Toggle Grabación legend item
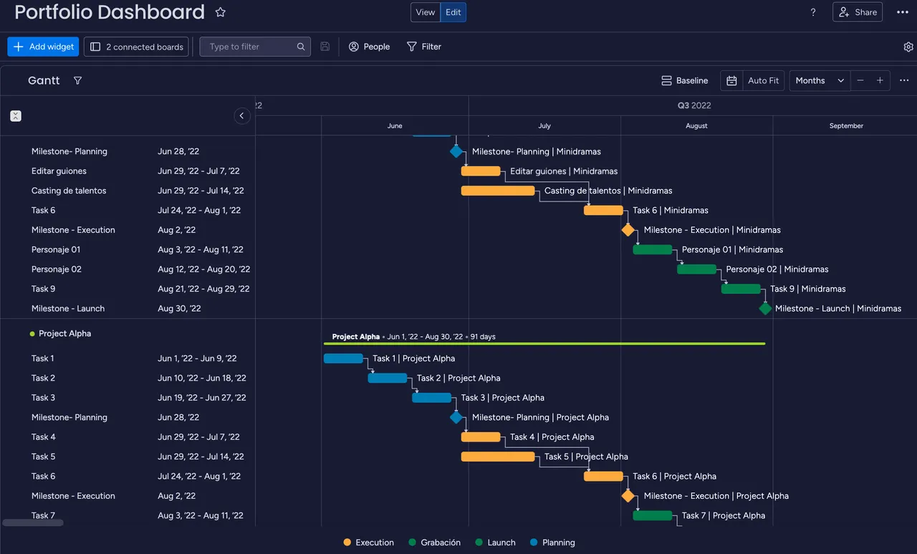 click(x=435, y=543)
